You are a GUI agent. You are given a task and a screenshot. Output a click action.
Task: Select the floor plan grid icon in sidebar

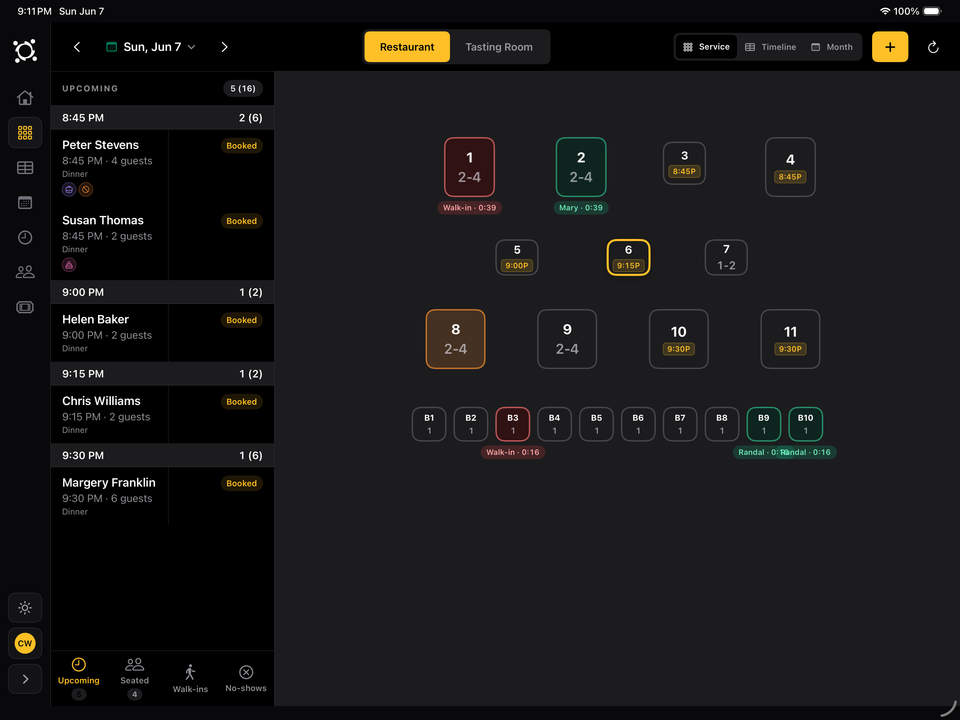(x=25, y=132)
